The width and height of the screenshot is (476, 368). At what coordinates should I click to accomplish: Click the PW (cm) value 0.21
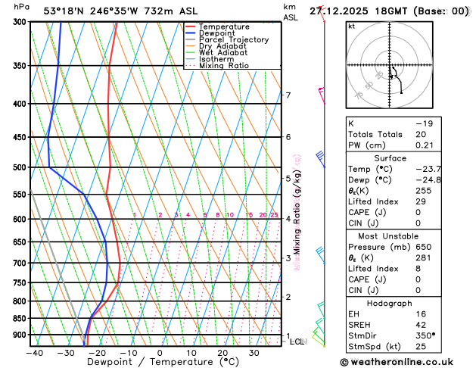pyautogui.click(x=425, y=145)
